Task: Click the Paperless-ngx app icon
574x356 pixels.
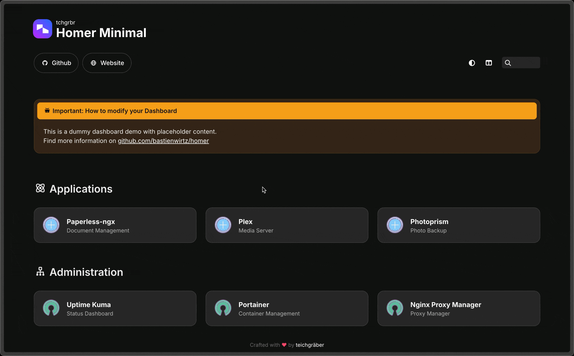Action: pos(51,225)
